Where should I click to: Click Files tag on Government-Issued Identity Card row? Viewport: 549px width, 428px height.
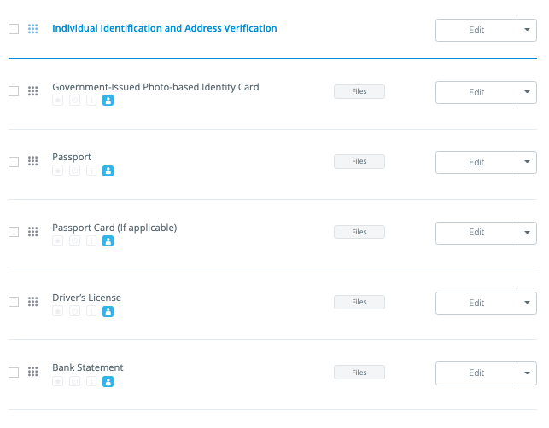click(x=359, y=91)
